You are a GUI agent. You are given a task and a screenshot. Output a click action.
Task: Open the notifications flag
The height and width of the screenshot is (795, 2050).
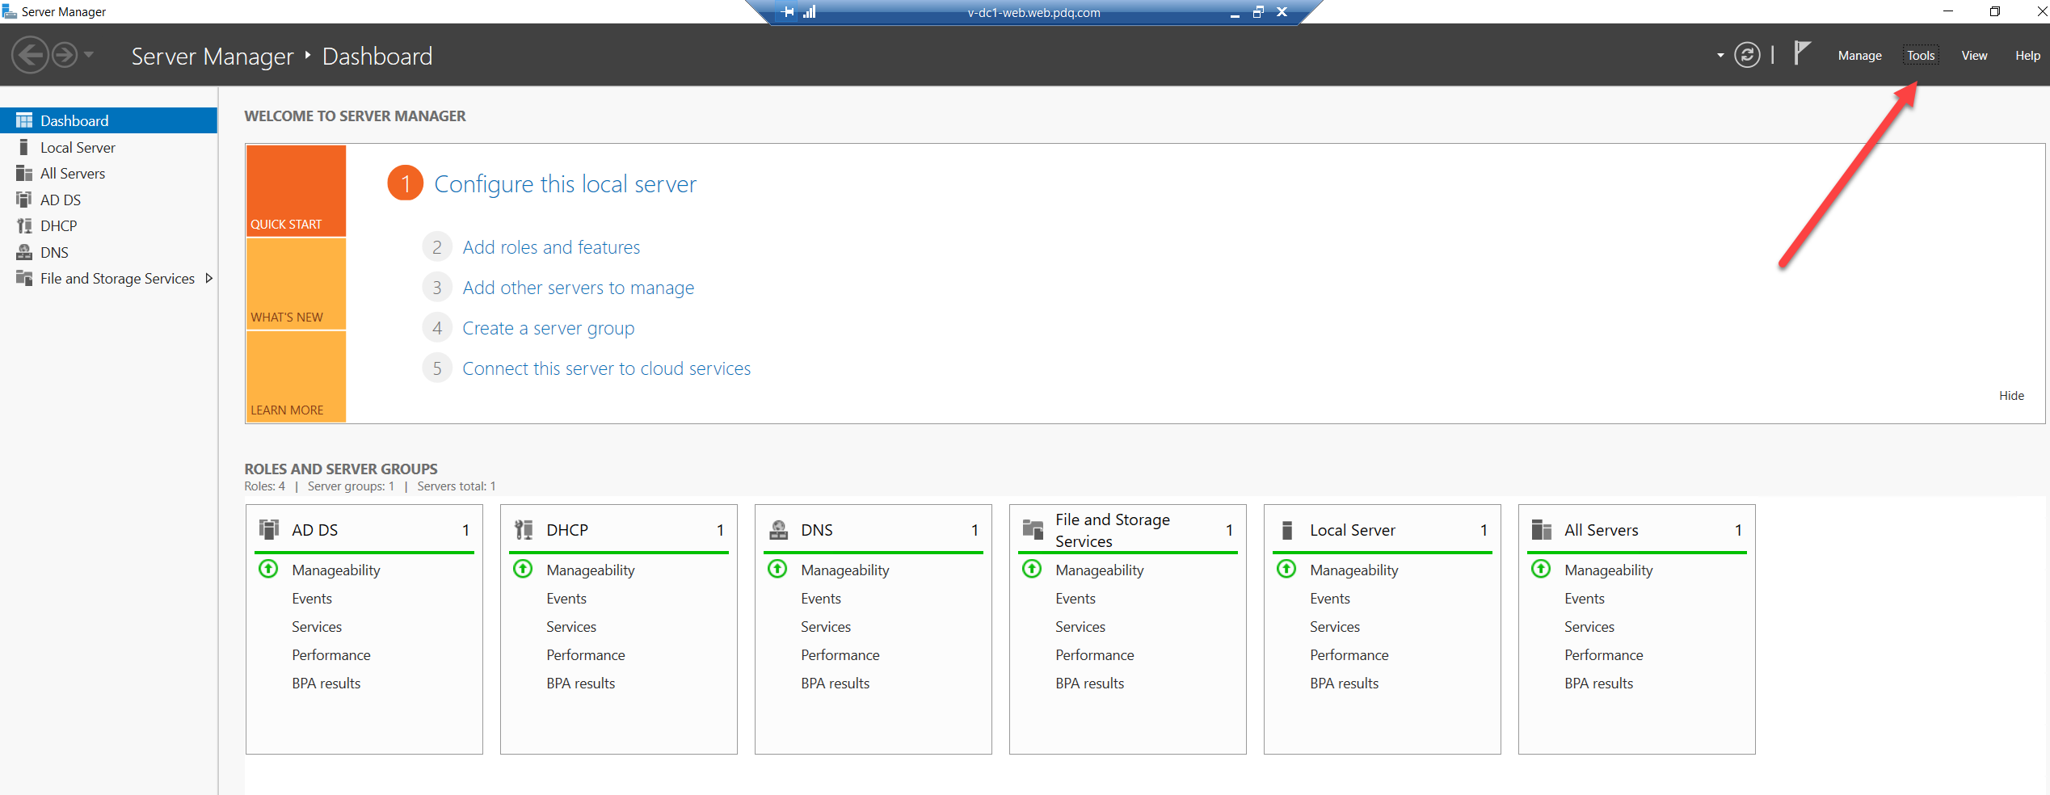[1802, 53]
